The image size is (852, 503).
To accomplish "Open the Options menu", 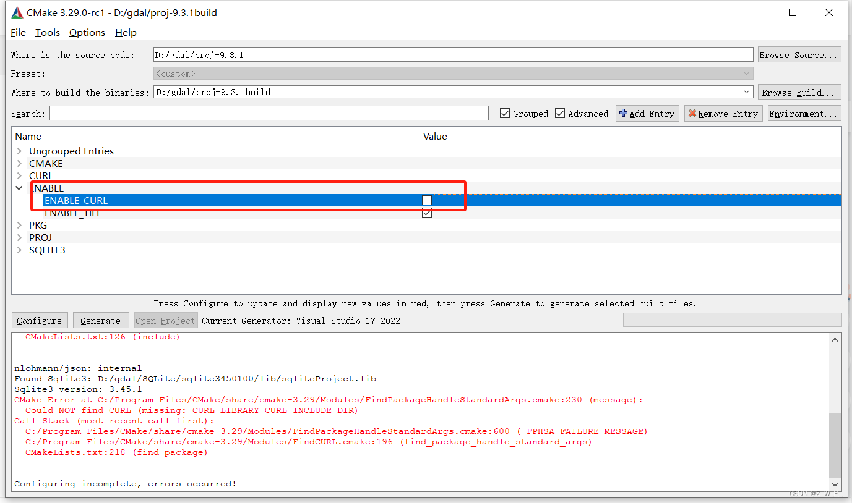I will tap(87, 33).
